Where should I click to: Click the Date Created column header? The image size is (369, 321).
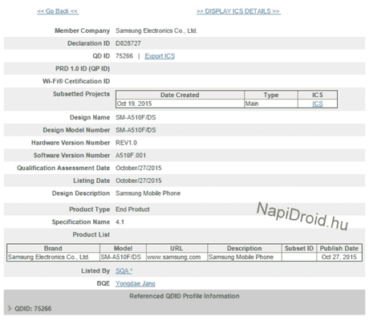pyautogui.click(x=180, y=95)
